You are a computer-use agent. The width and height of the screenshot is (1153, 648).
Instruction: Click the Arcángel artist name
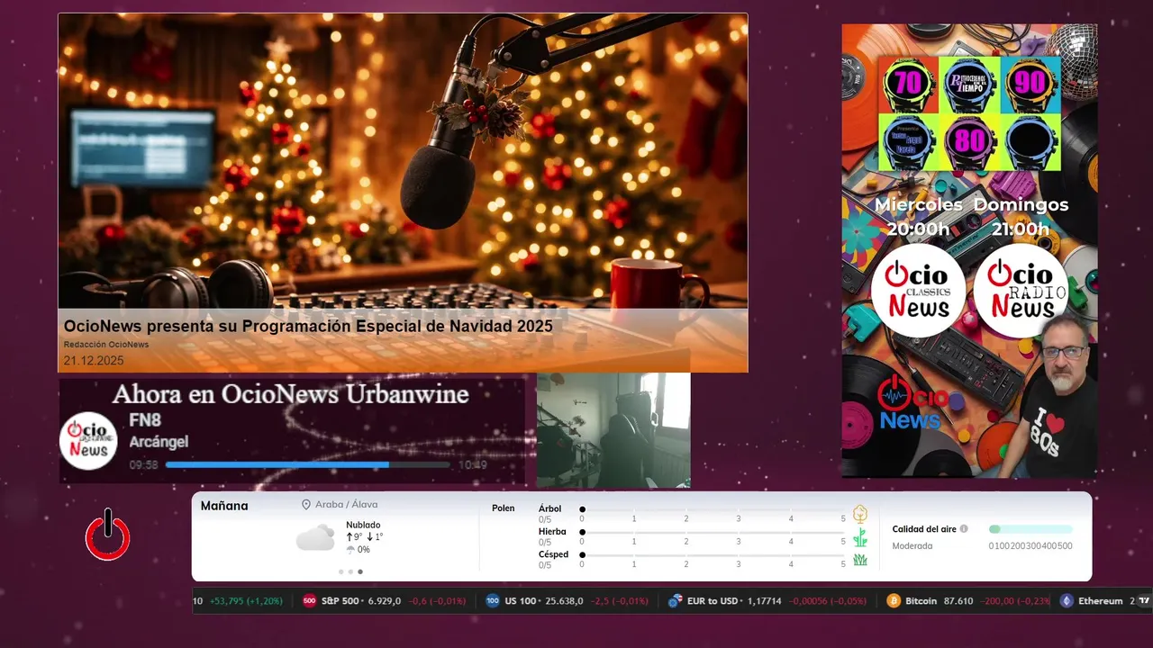(x=159, y=442)
